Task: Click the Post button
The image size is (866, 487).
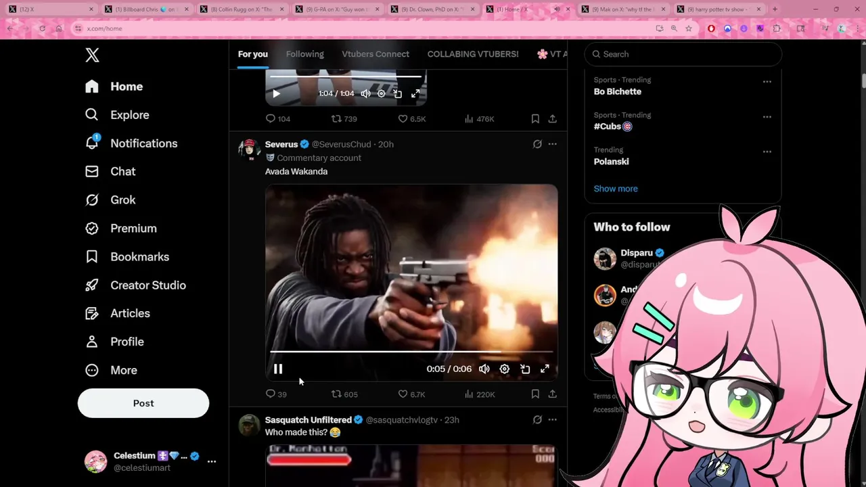Action: pos(143,403)
